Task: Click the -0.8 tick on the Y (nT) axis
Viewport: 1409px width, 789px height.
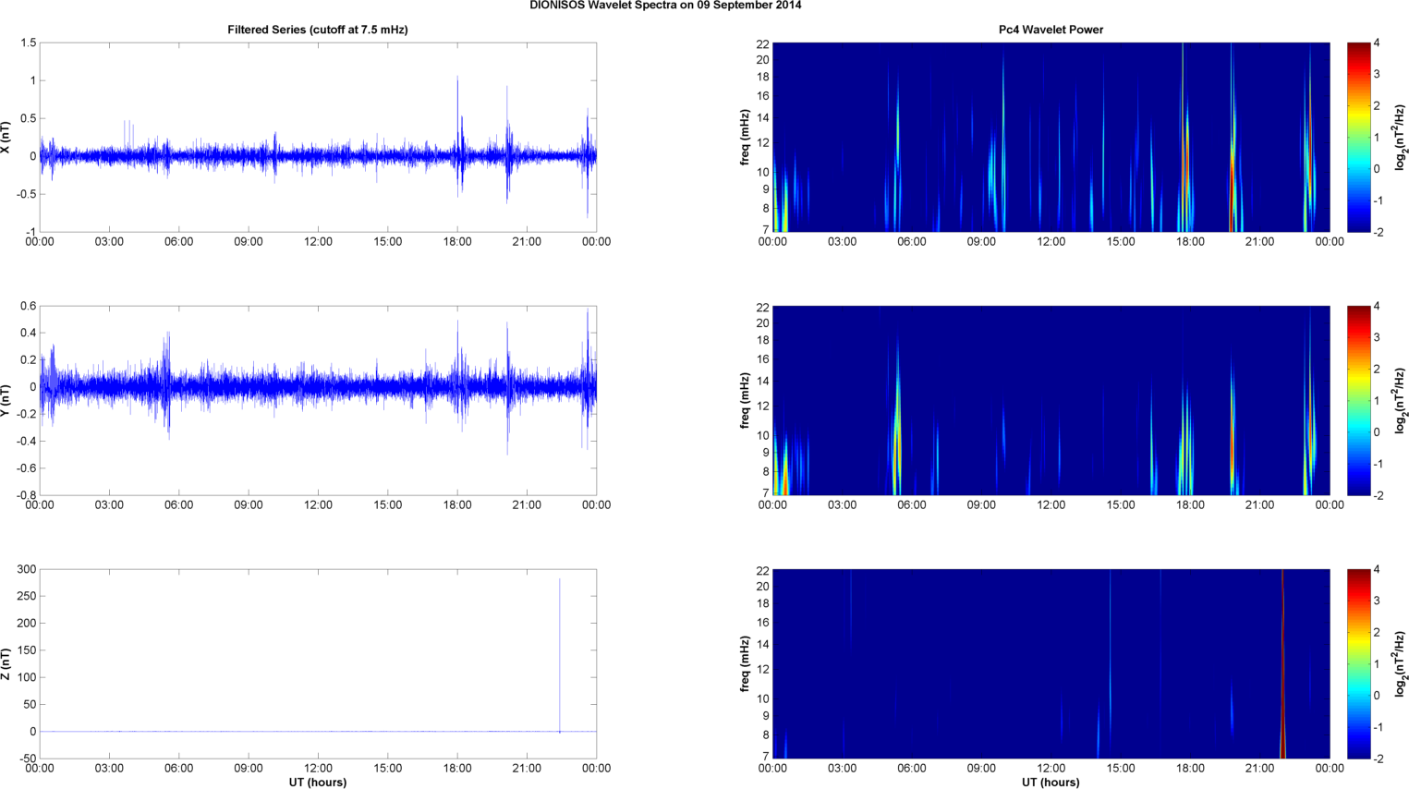Action: (25, 495)
